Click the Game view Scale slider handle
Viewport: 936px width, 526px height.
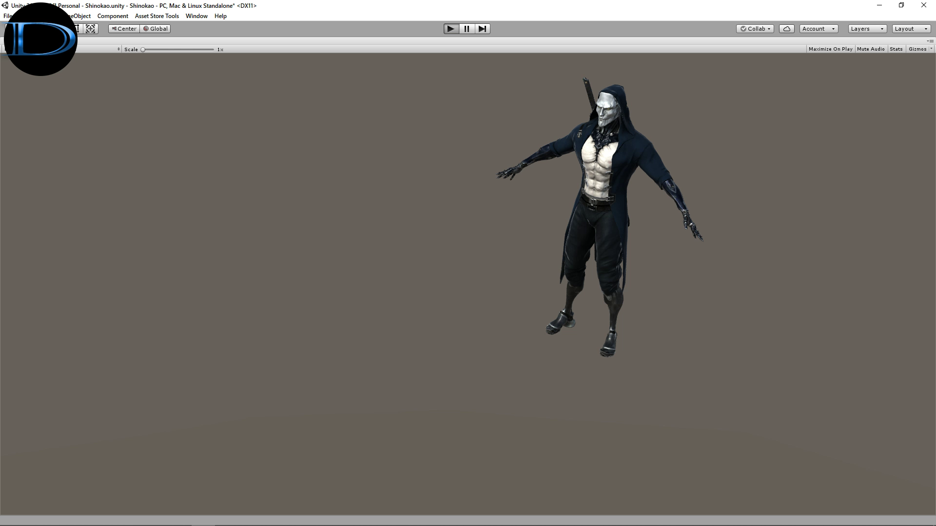(143, 50)
